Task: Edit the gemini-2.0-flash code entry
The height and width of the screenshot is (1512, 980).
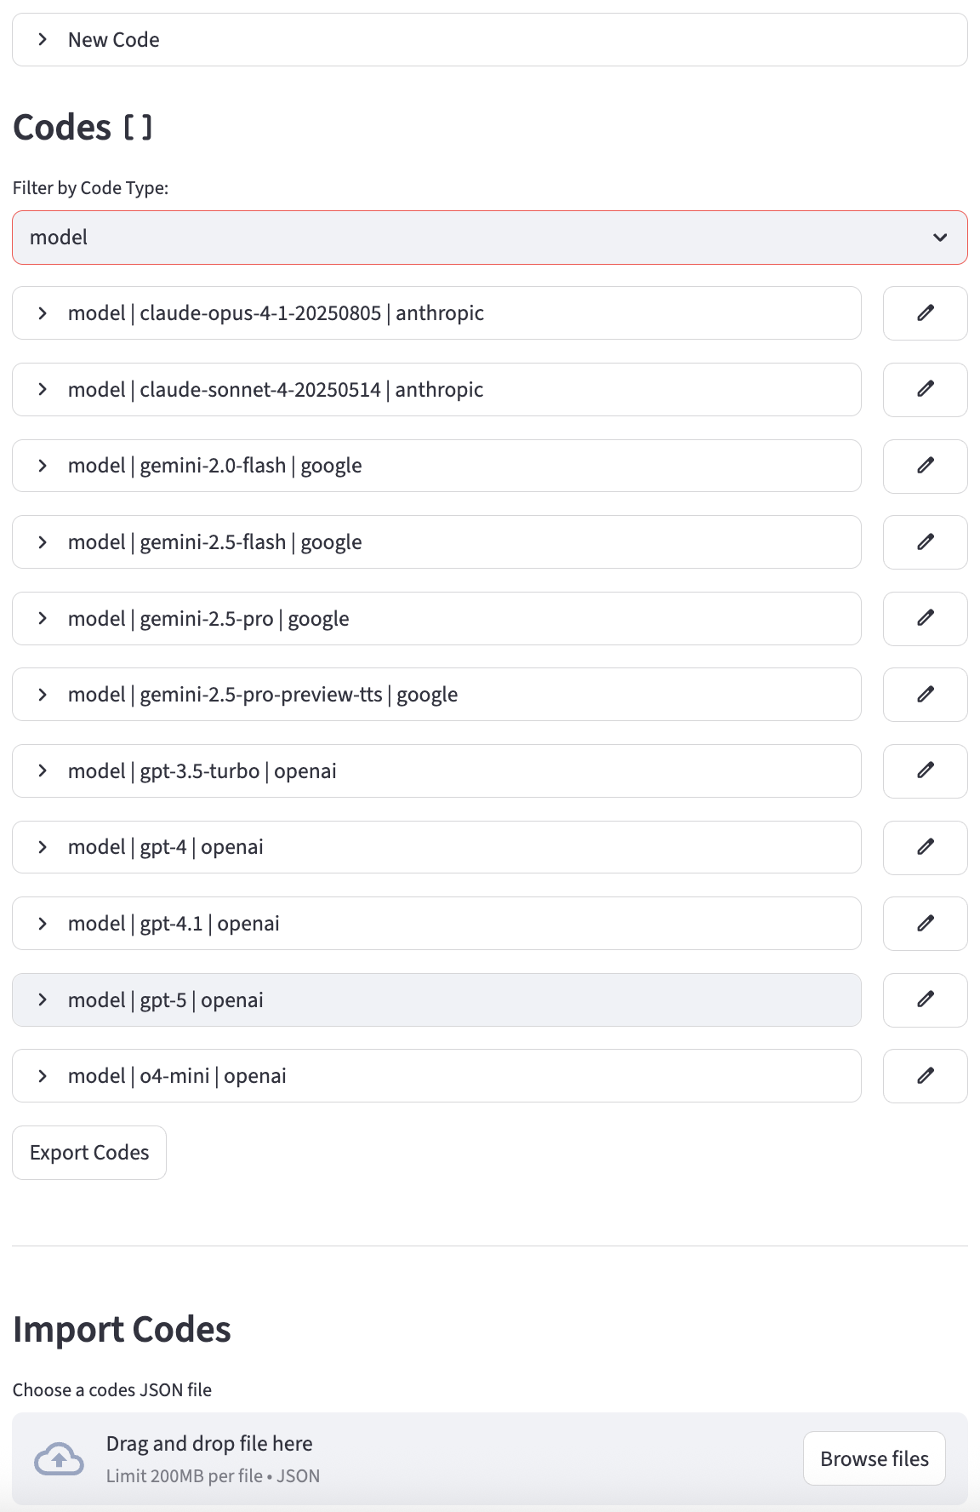Action: pyautogui.click(x=925, y=466)
